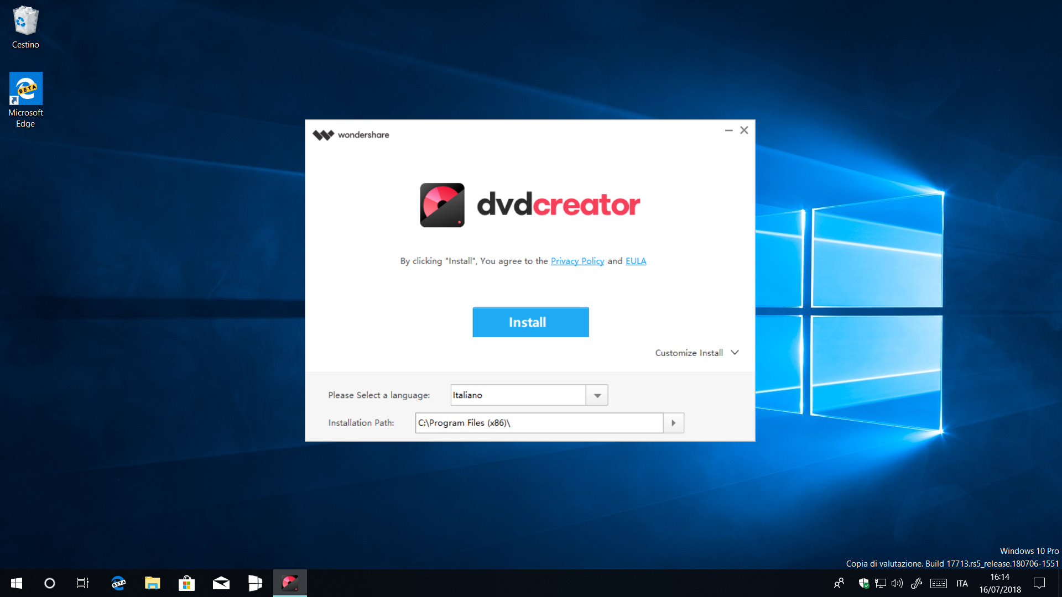Viewport: 1062px width, 597px height.
Task: Collapse the Customize Install section
Action: (697, 353)
